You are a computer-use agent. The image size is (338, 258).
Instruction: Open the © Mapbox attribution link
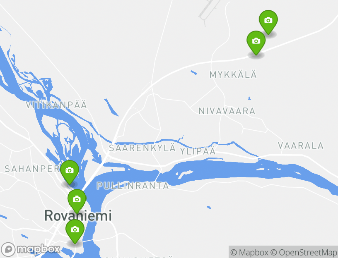point(249,252)
